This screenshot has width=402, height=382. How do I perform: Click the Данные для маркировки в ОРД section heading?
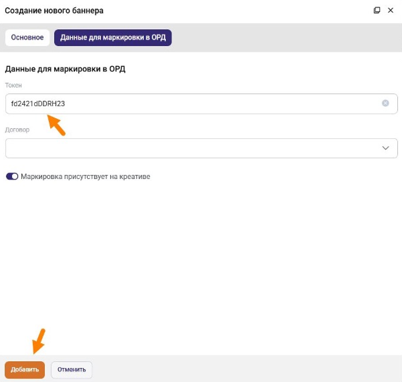point(65,69)
